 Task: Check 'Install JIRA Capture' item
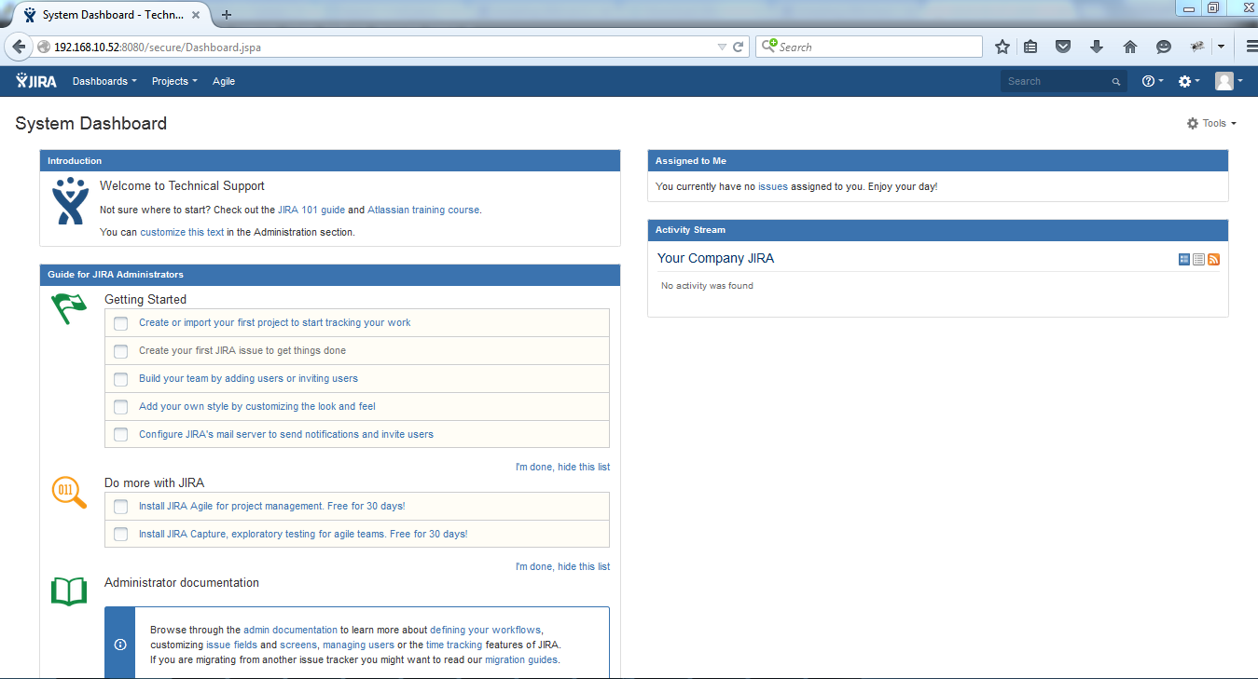[x=120, y=535]
